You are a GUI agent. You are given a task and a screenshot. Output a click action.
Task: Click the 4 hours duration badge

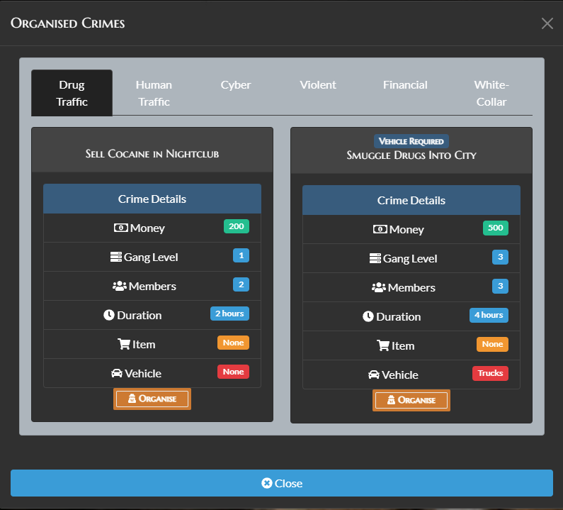pos(489,315)
